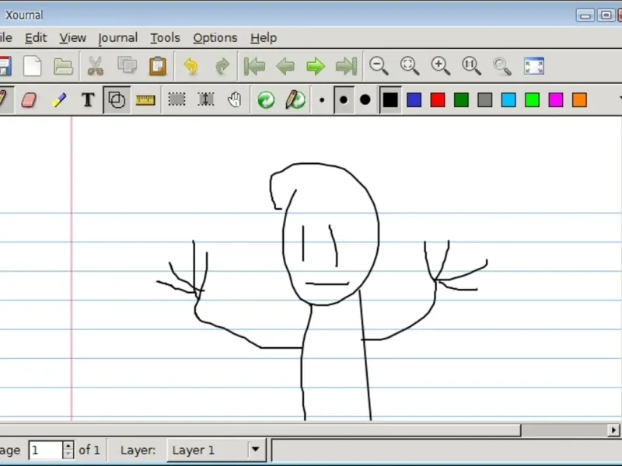Open the Tools menu
Viewport: 622px width, 466px height.
click(165, 37)
